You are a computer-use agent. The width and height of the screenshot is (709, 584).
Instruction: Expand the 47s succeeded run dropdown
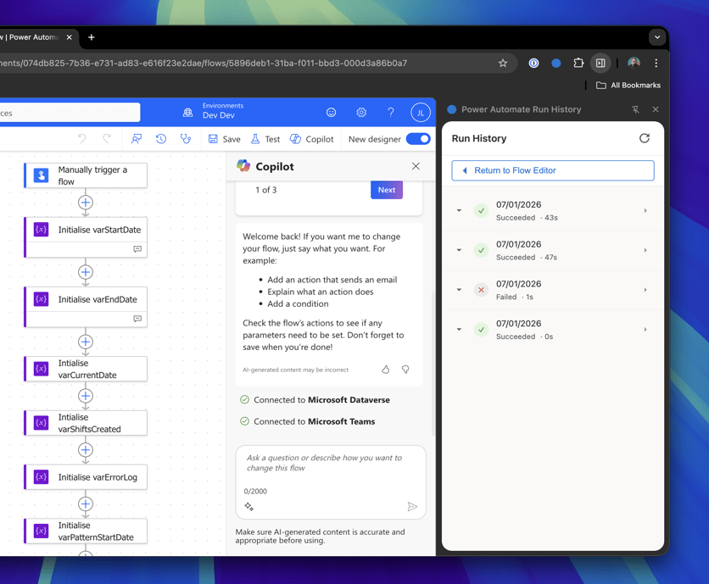(459, 250)
